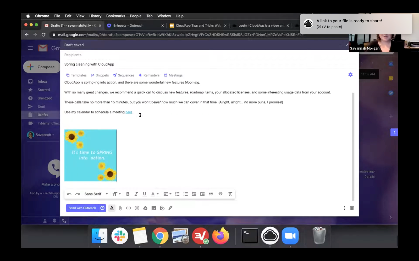Attach files with the paperclip icon
This screenshot has height=261, width=419.
point(120,208)
